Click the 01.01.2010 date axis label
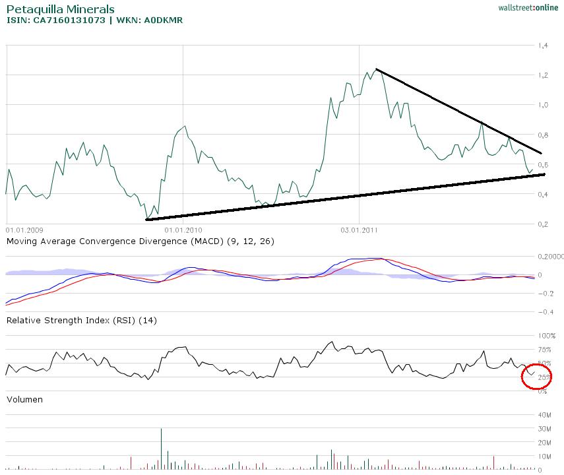564x475 pixels. point(183,230)
